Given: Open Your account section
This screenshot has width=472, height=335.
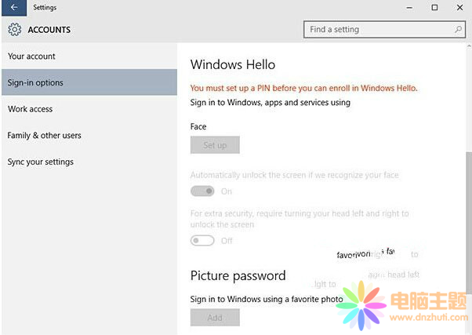Looking at the screenshot, I should pos(89,56).
